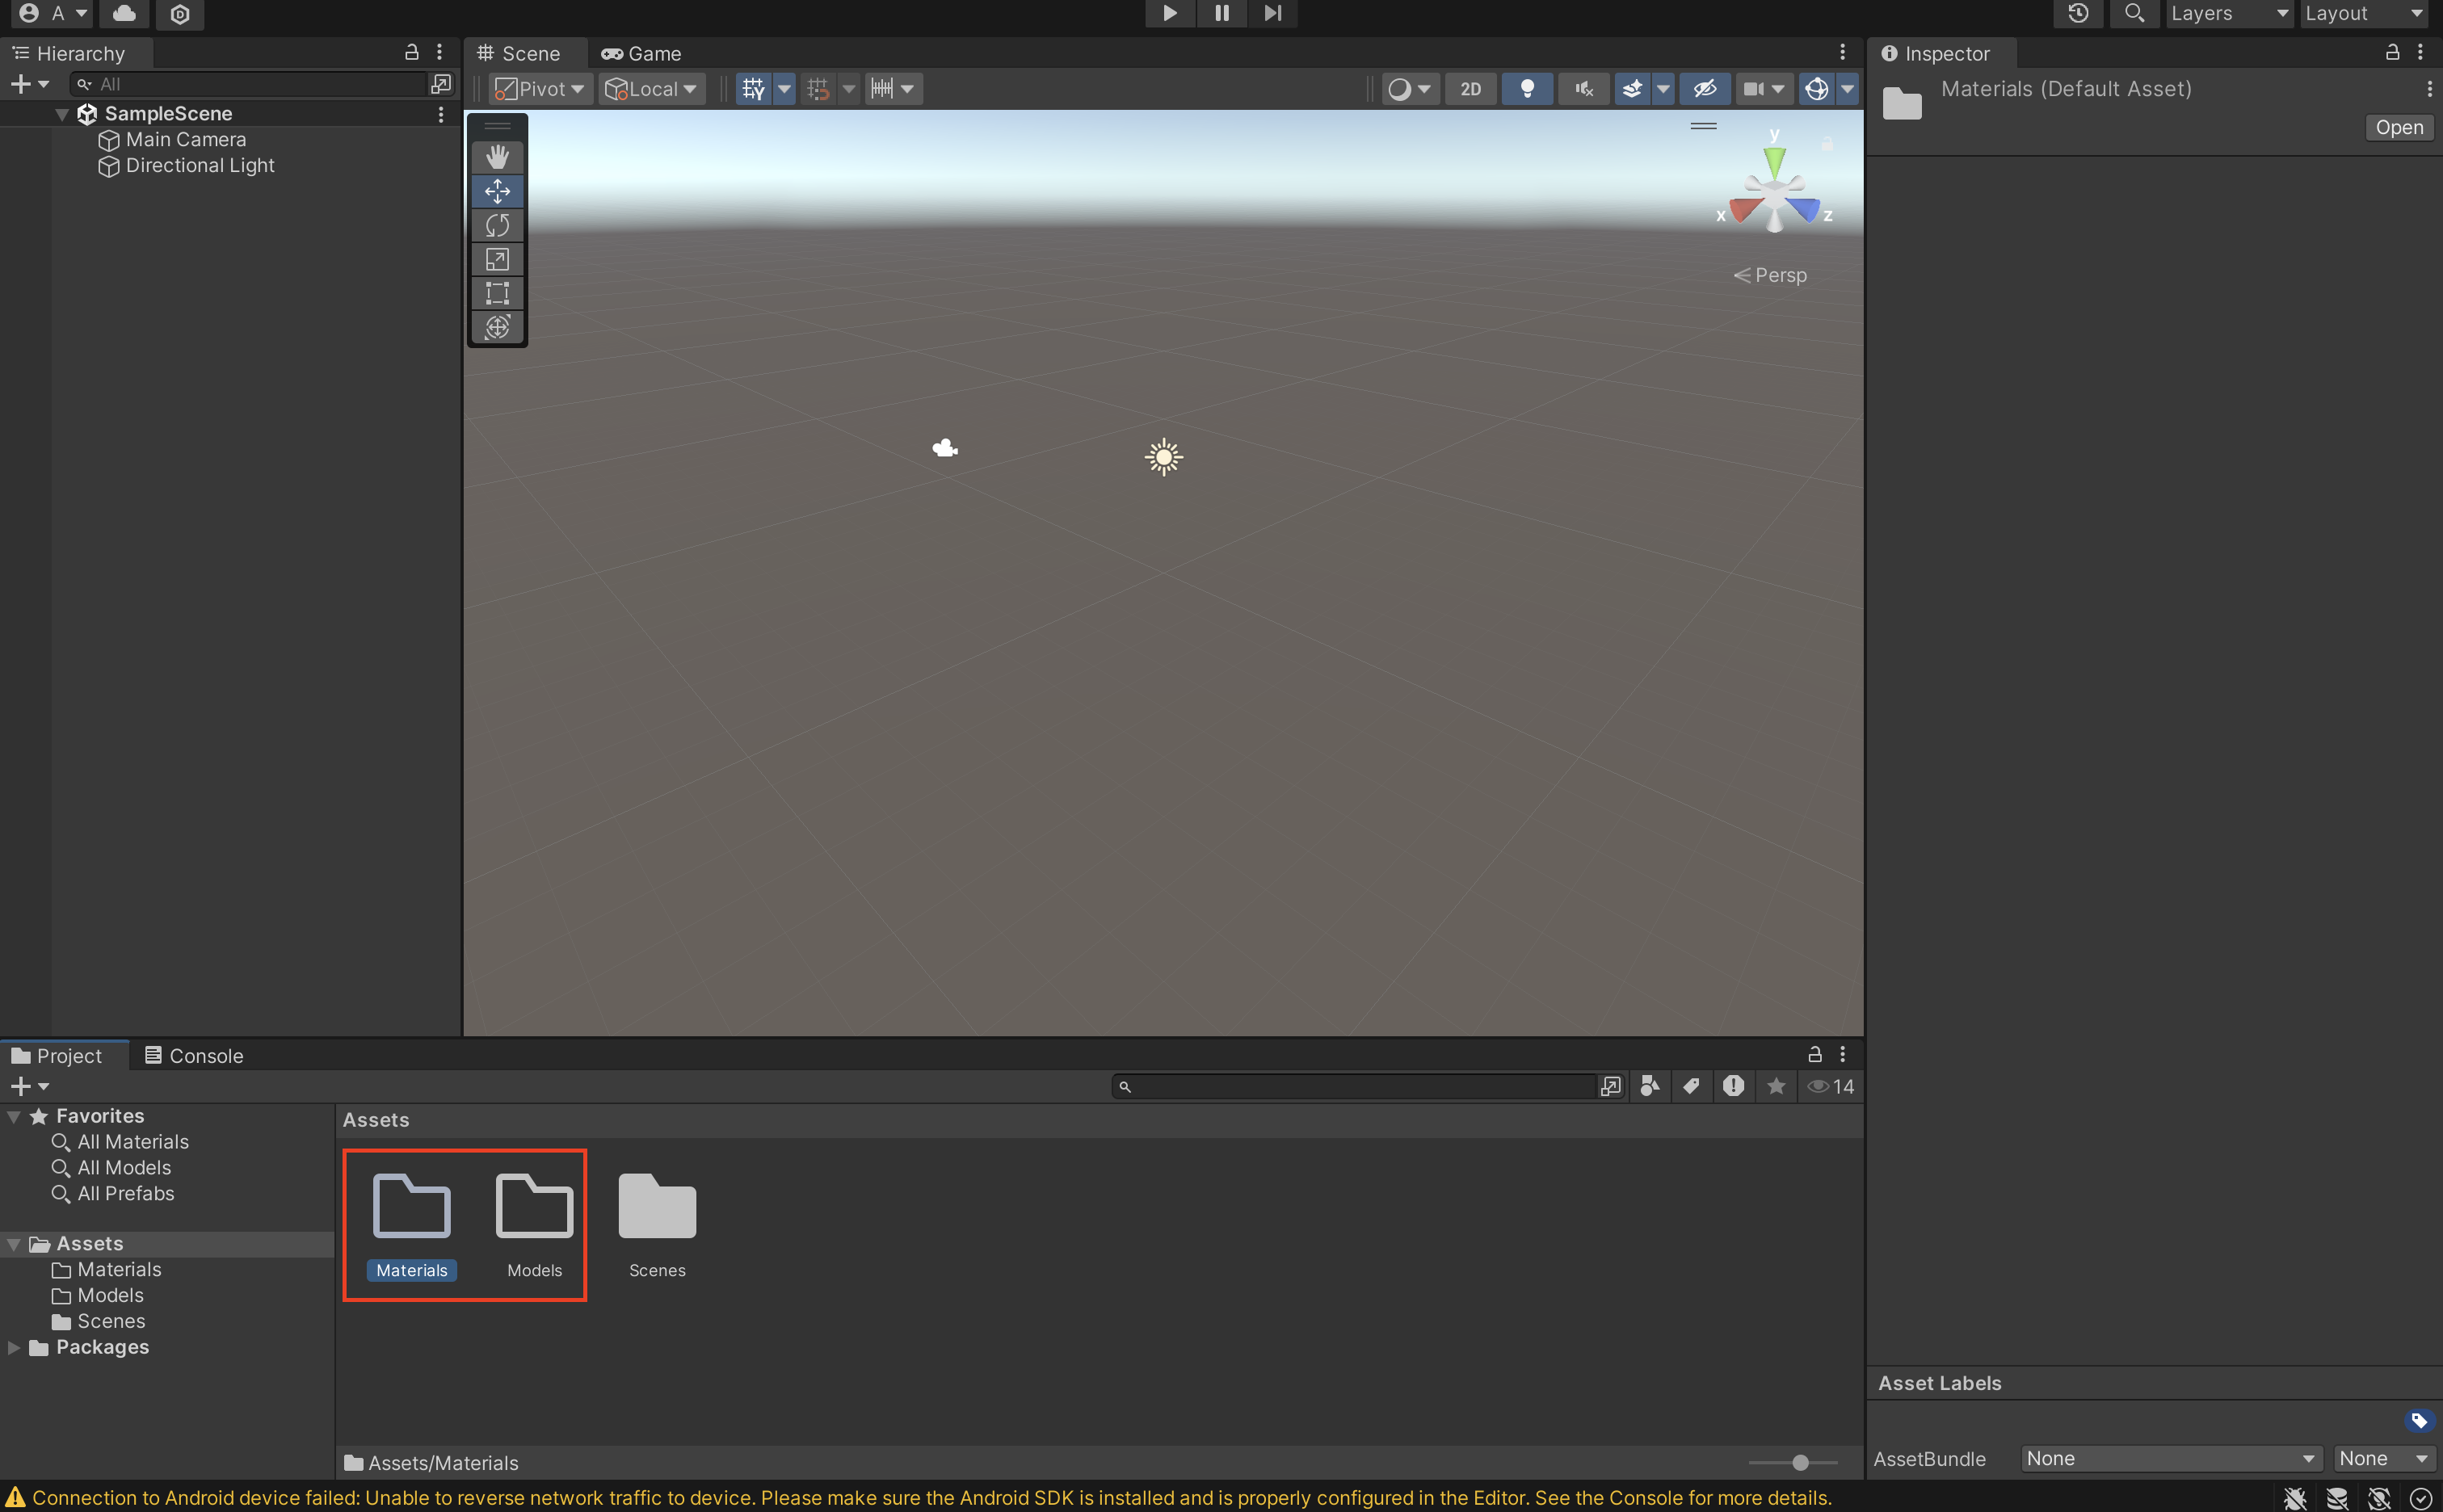Screen dimensions: 2443x1512
Task: Switch to the Console tab
Action: (194, 1056)
